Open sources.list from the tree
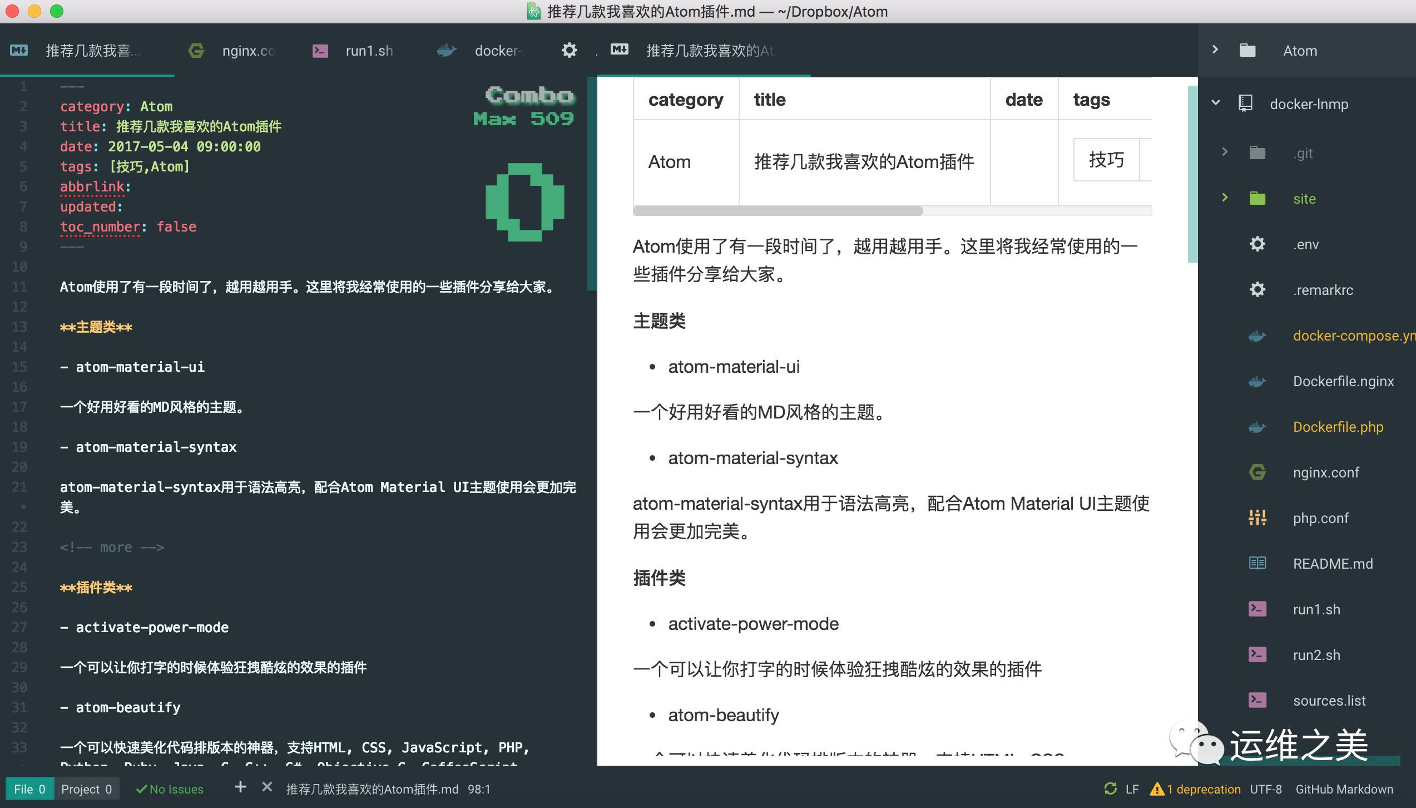Image resolution: width=1416 pixels, height=808 pixels. [1329, 701]
